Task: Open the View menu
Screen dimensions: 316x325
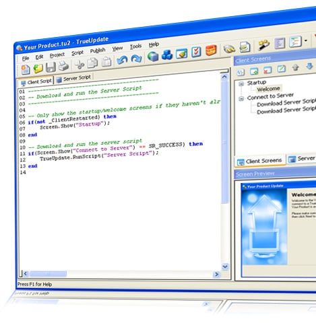Action: [x=117, y=48]
